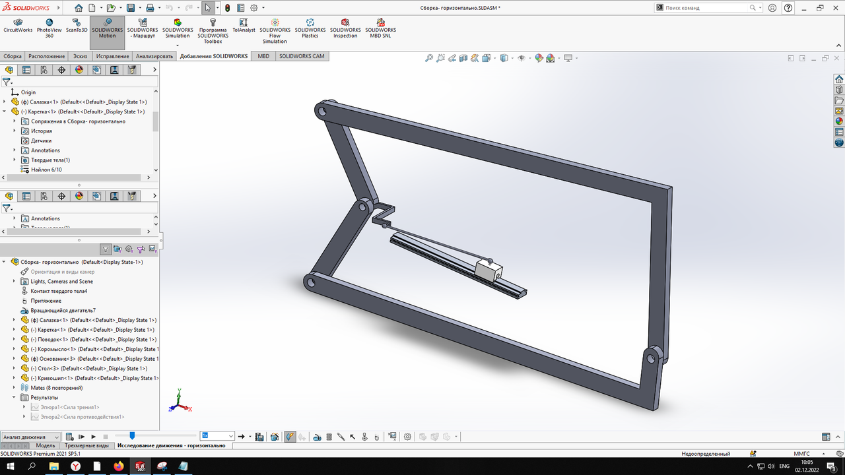
Task: Add Contact in motion toolbar
Action: (x=364, y=436)
